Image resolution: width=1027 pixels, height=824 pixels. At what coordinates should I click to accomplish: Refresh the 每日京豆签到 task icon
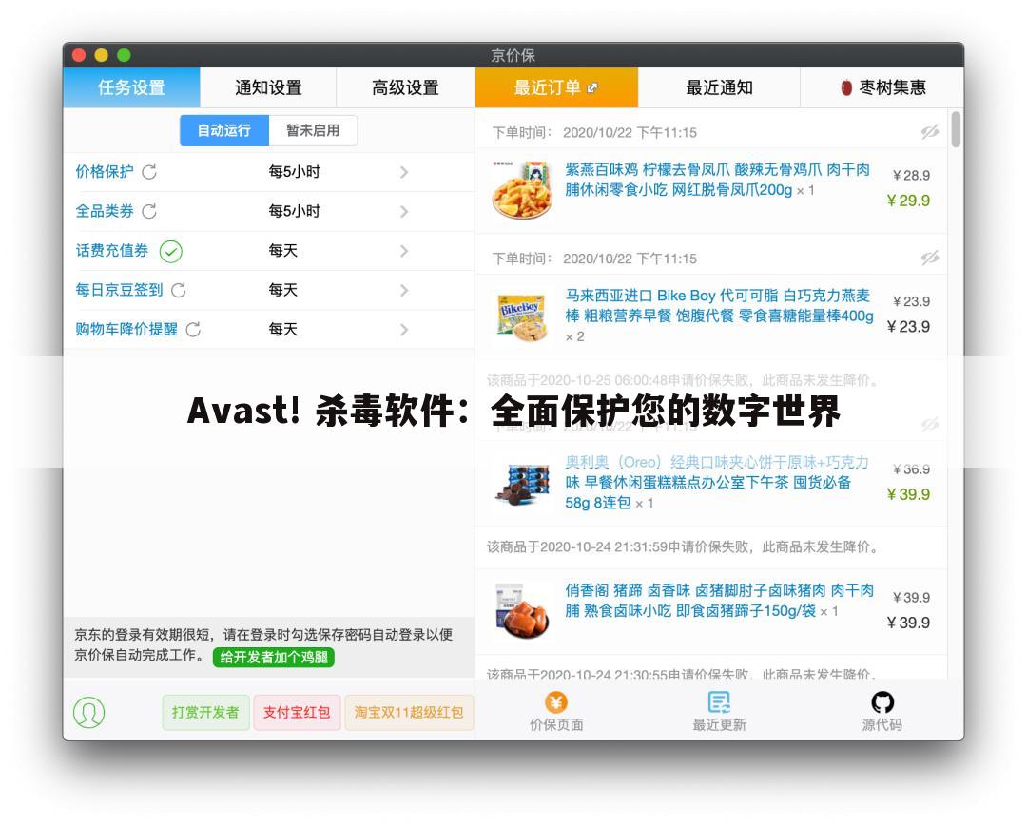[x=179, y=290]
